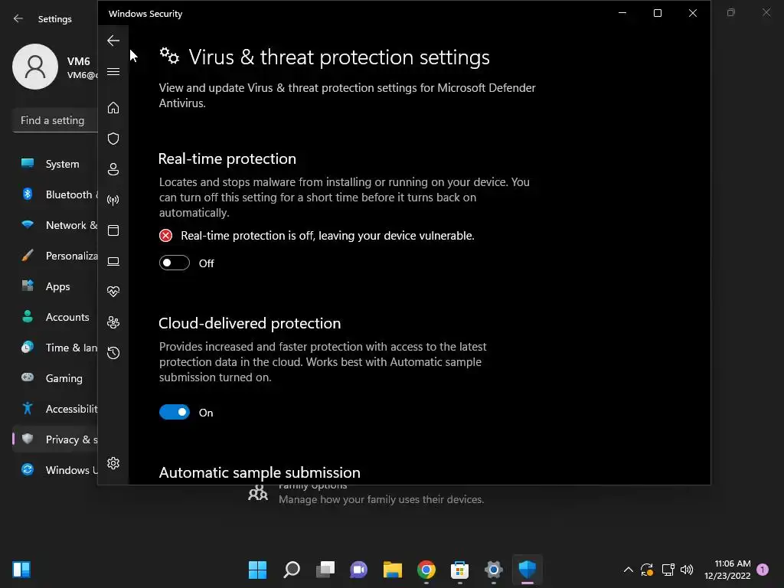The height and width of the screenshot is (588, 784).
Task: Open the notification count badge
Action: coord(763,570)
